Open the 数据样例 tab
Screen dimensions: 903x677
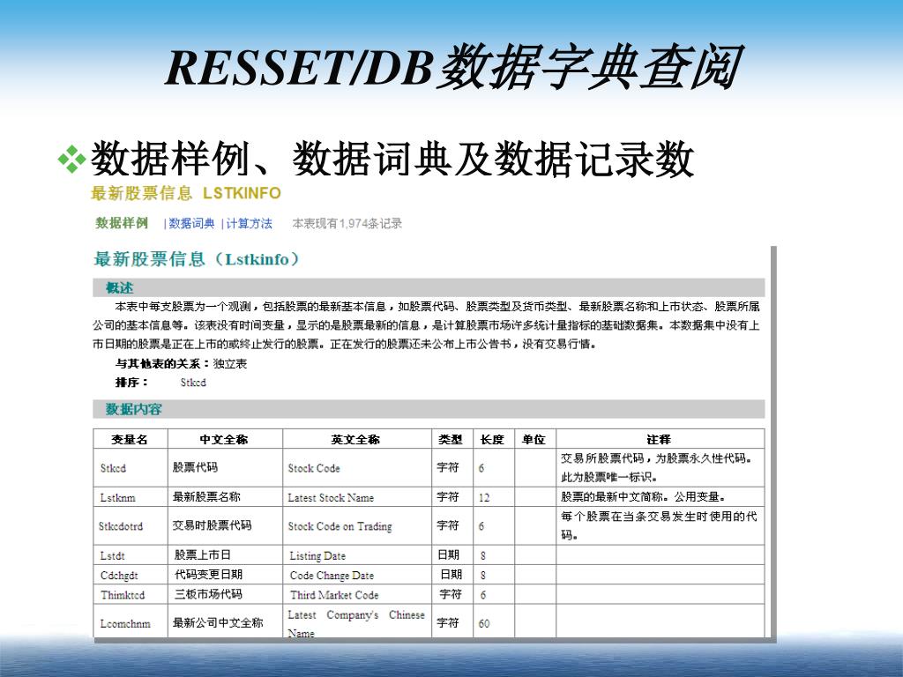(x=122, y=223)
